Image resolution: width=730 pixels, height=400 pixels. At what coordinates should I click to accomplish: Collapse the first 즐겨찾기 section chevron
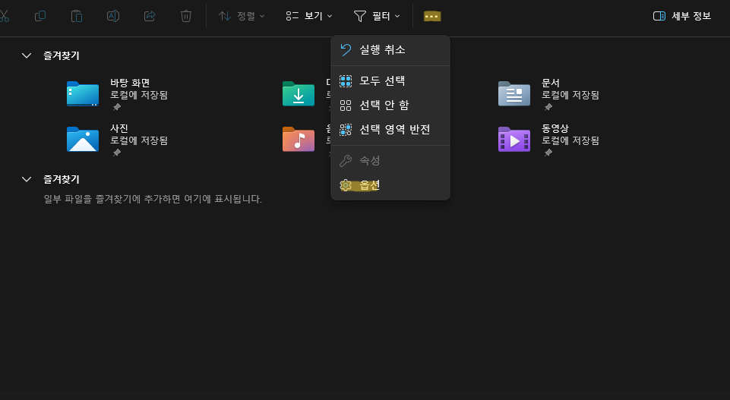(27, 55)
